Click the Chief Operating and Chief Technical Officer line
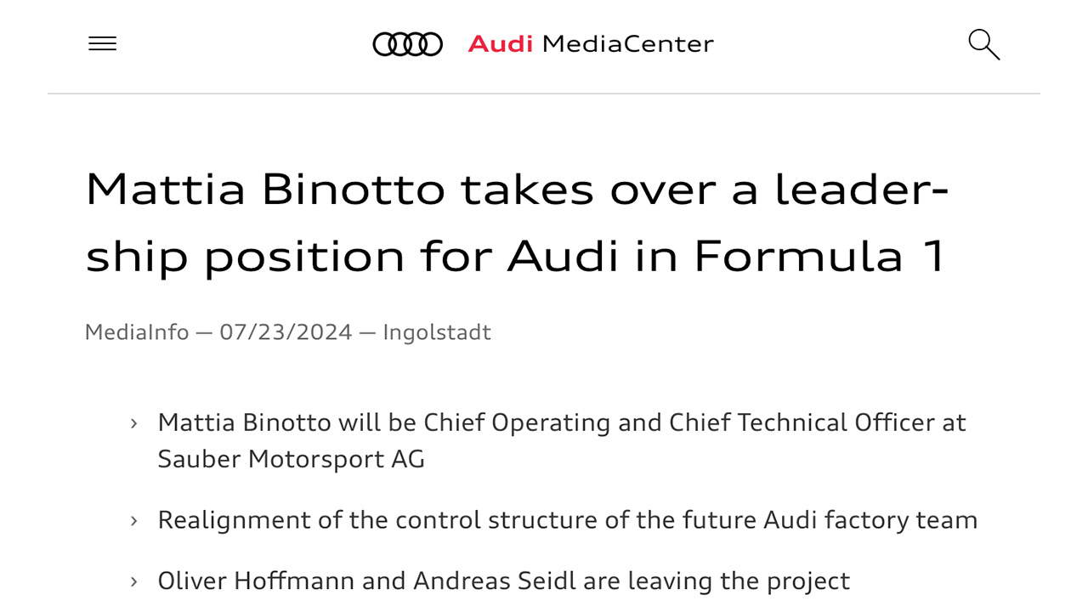 pos(561,422)
